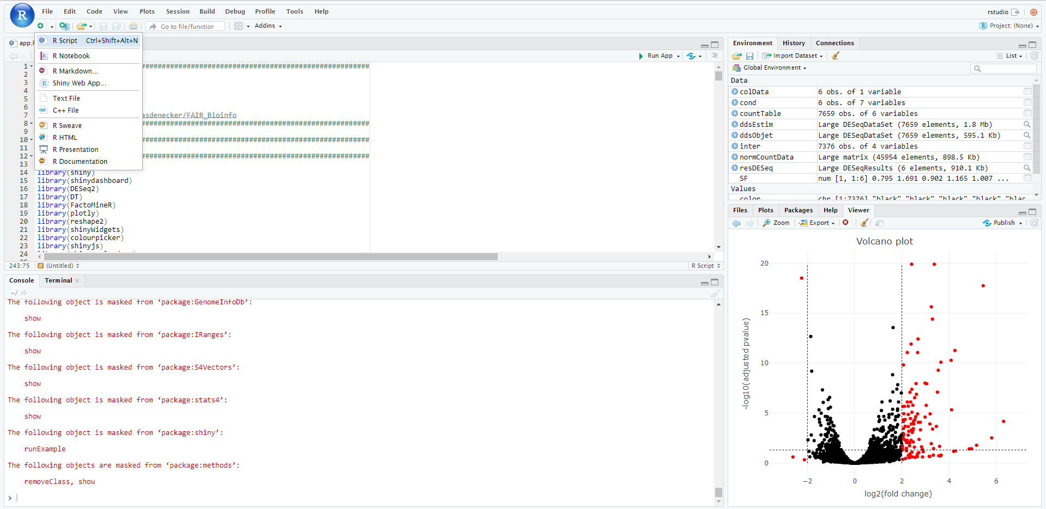Create a new project using the R cube icon

(x=64, y=26)
